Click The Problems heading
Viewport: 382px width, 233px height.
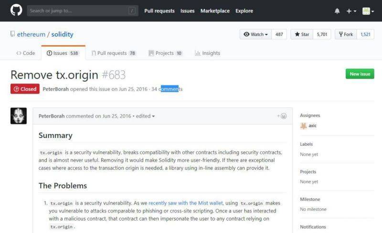click(x=63, y=186)
